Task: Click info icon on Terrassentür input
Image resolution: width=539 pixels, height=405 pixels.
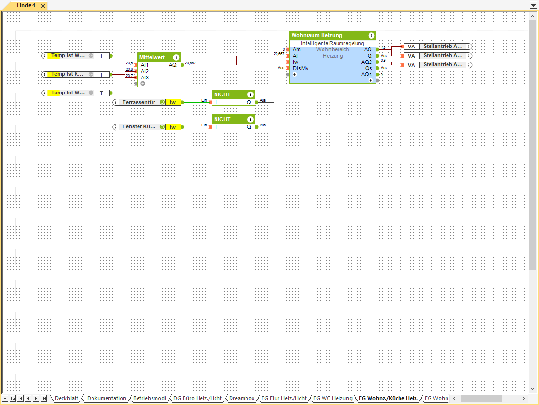Action: pyautogui.click(x=116, y=102)
